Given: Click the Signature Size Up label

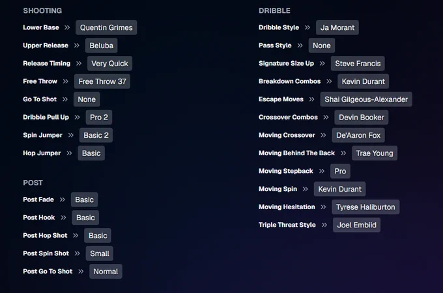Looking at the screenshot, I should 286,64.
